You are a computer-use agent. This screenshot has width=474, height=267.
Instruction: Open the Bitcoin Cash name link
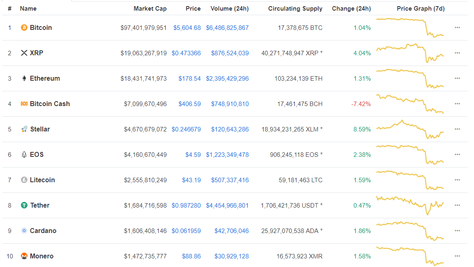[x=50, y=104]
